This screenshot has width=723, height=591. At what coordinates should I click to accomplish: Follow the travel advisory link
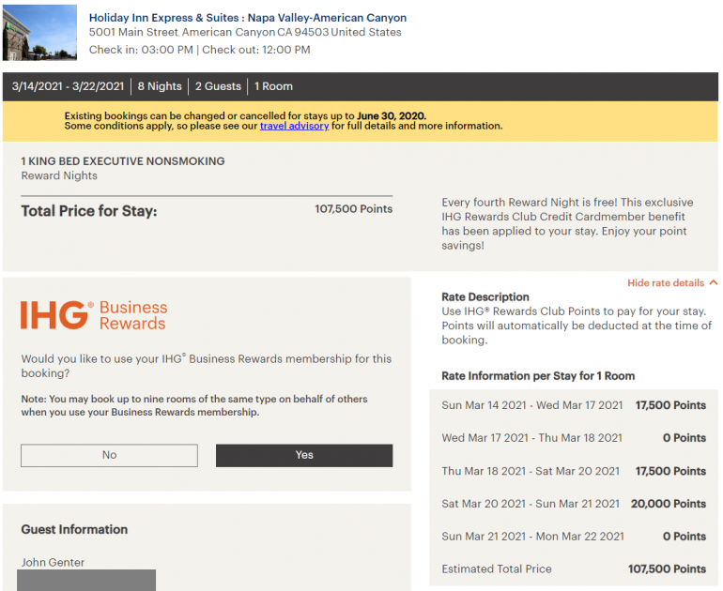294,126
